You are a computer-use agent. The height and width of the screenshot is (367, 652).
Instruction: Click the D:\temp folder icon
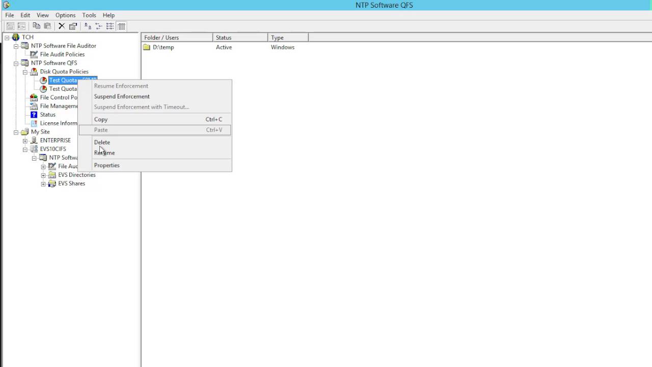pos(147,47)
